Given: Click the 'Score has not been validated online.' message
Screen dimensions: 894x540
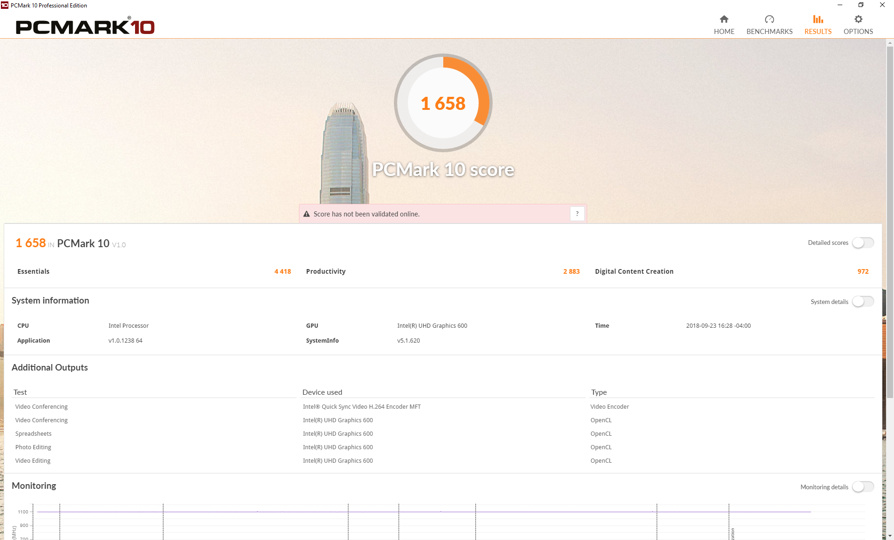Looking at the screenshot, I should click(x=366, y=214).
